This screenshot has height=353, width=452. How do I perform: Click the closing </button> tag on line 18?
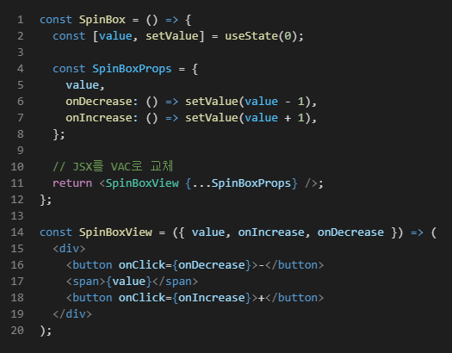click(x=294, y=298)
